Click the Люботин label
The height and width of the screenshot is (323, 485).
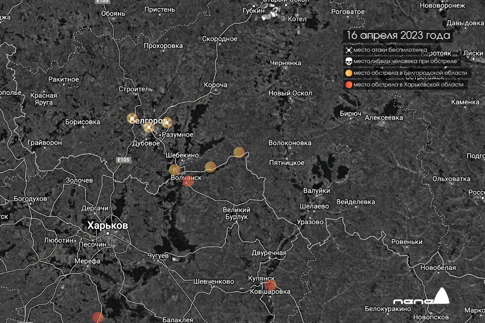[x=59, y=240]
